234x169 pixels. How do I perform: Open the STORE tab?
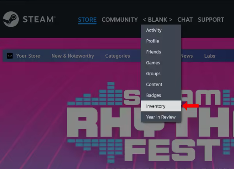[87, 19]
